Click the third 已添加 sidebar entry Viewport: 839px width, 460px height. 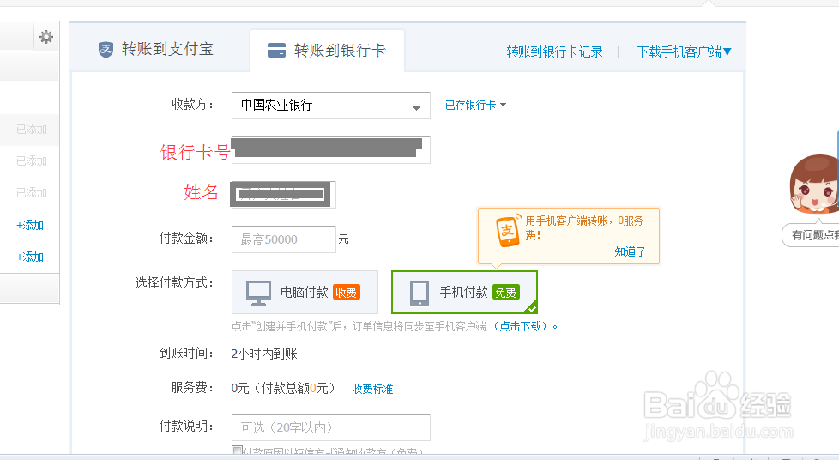[32, 192]
